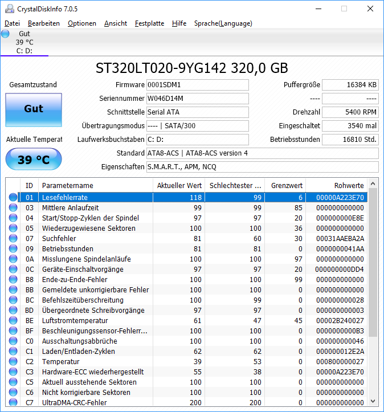Click the status orb for Ausschaltungsabbrüche
This screenshot has height=412, width=384.
tap(13, 341)
